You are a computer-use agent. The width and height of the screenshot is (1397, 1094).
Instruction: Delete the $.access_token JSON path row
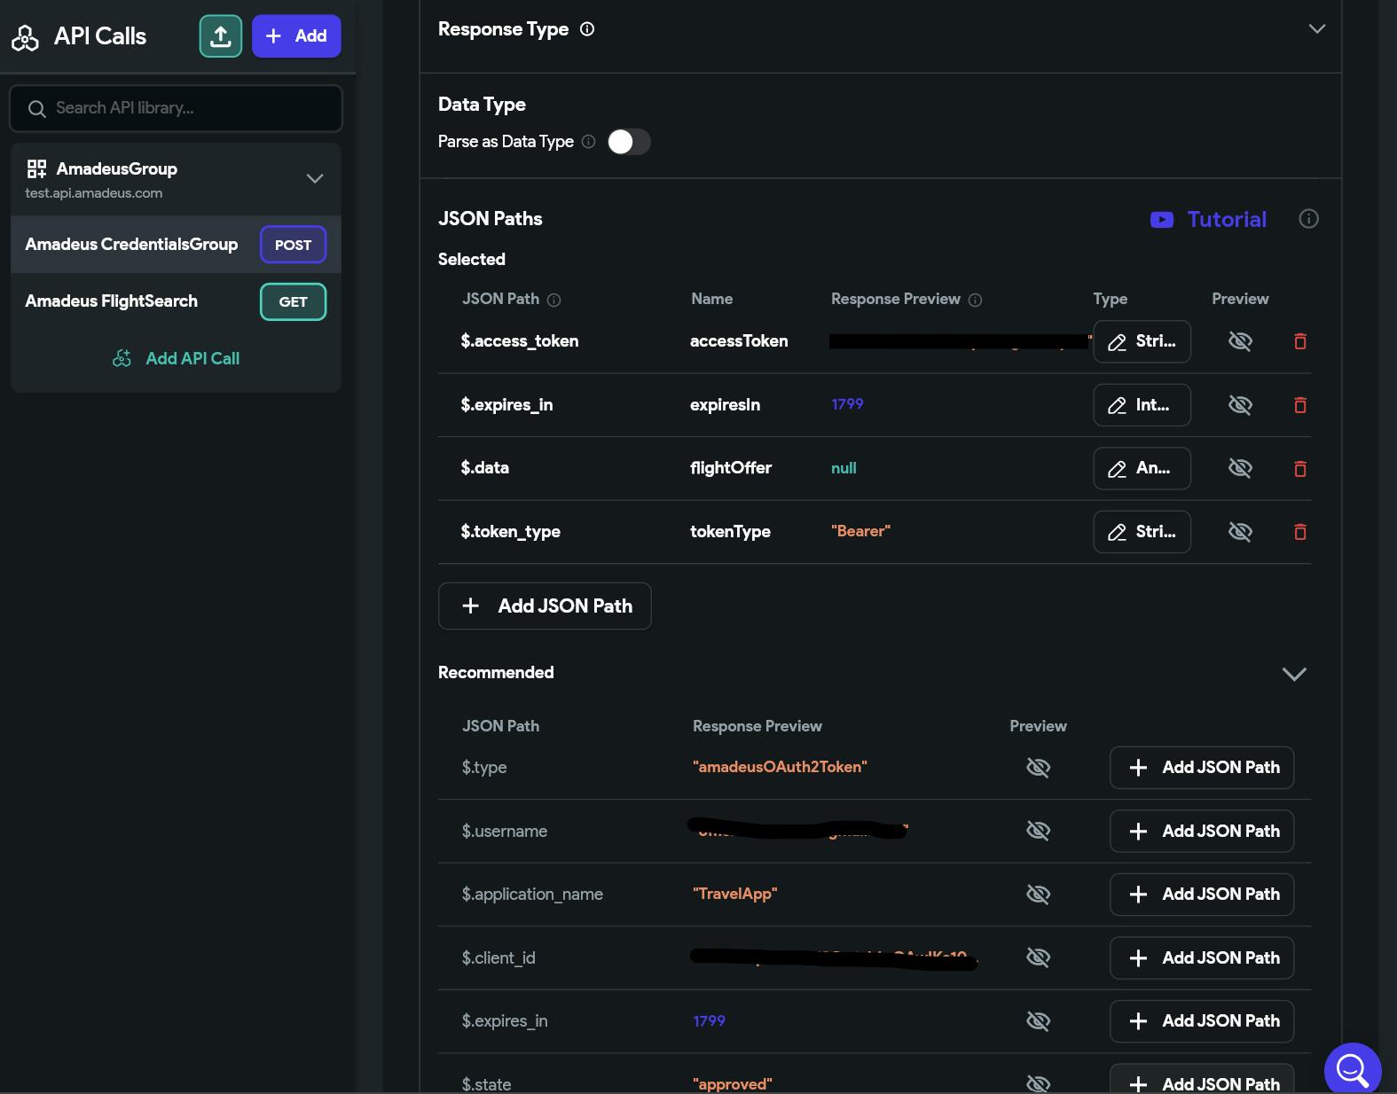[x=1299, y=341]
